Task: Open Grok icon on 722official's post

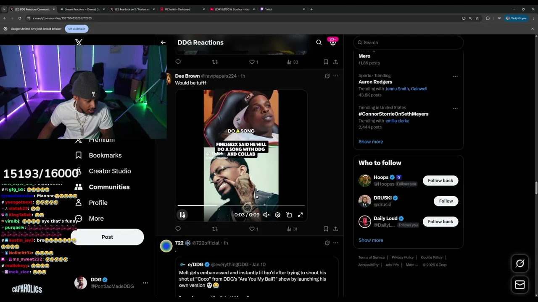Action: [x=327, y=243]
